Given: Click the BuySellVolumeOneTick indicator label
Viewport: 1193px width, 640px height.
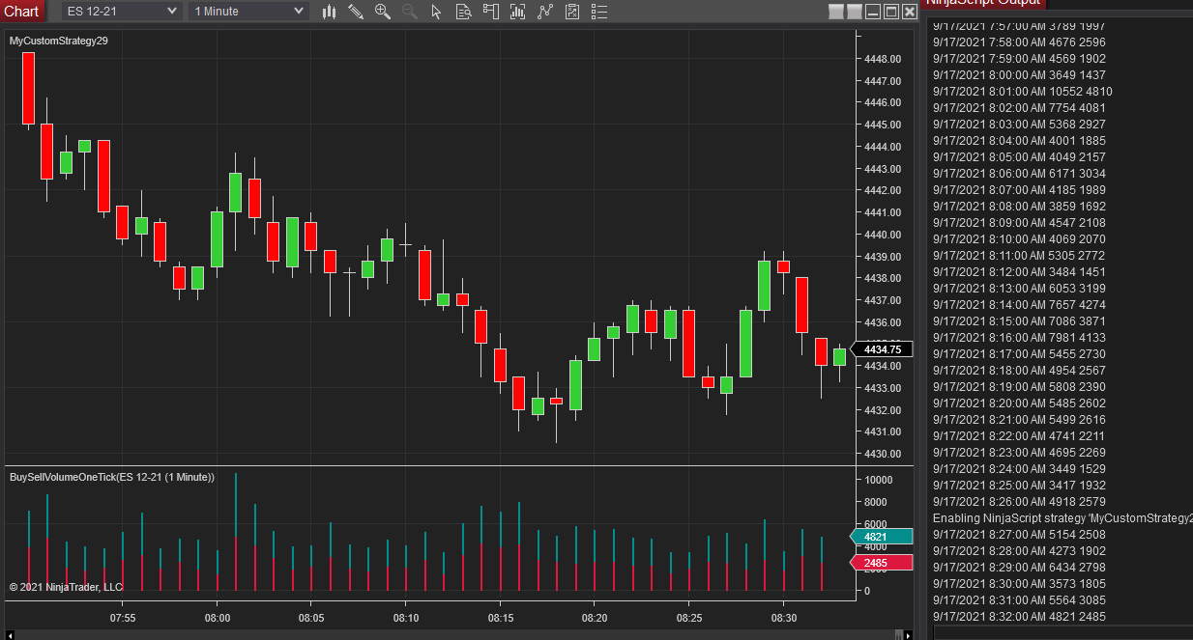Looking at the screenshot, I should 112,477.
